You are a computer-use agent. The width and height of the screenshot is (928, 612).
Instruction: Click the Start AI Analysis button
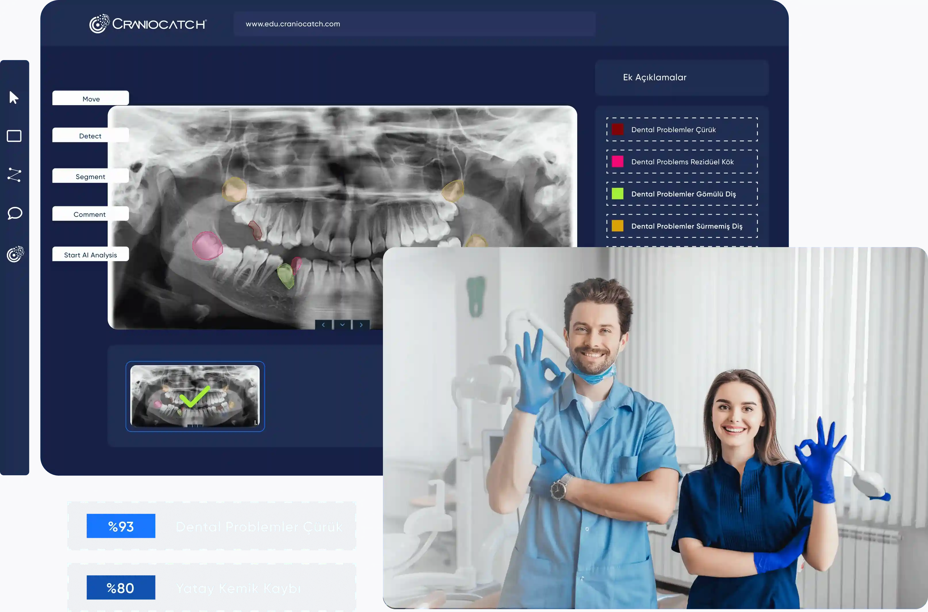pos(90,254)
